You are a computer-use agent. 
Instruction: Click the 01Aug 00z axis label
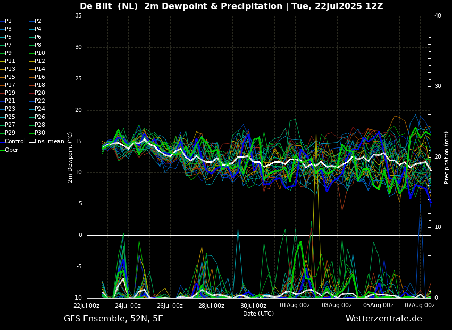295,306
